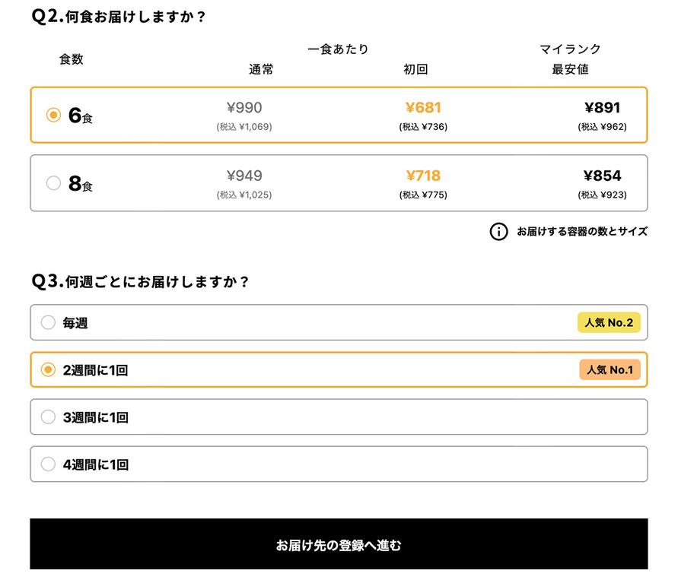
Task: Open お届けする容器の数とサイズ link
Action: tap(581, 232)
